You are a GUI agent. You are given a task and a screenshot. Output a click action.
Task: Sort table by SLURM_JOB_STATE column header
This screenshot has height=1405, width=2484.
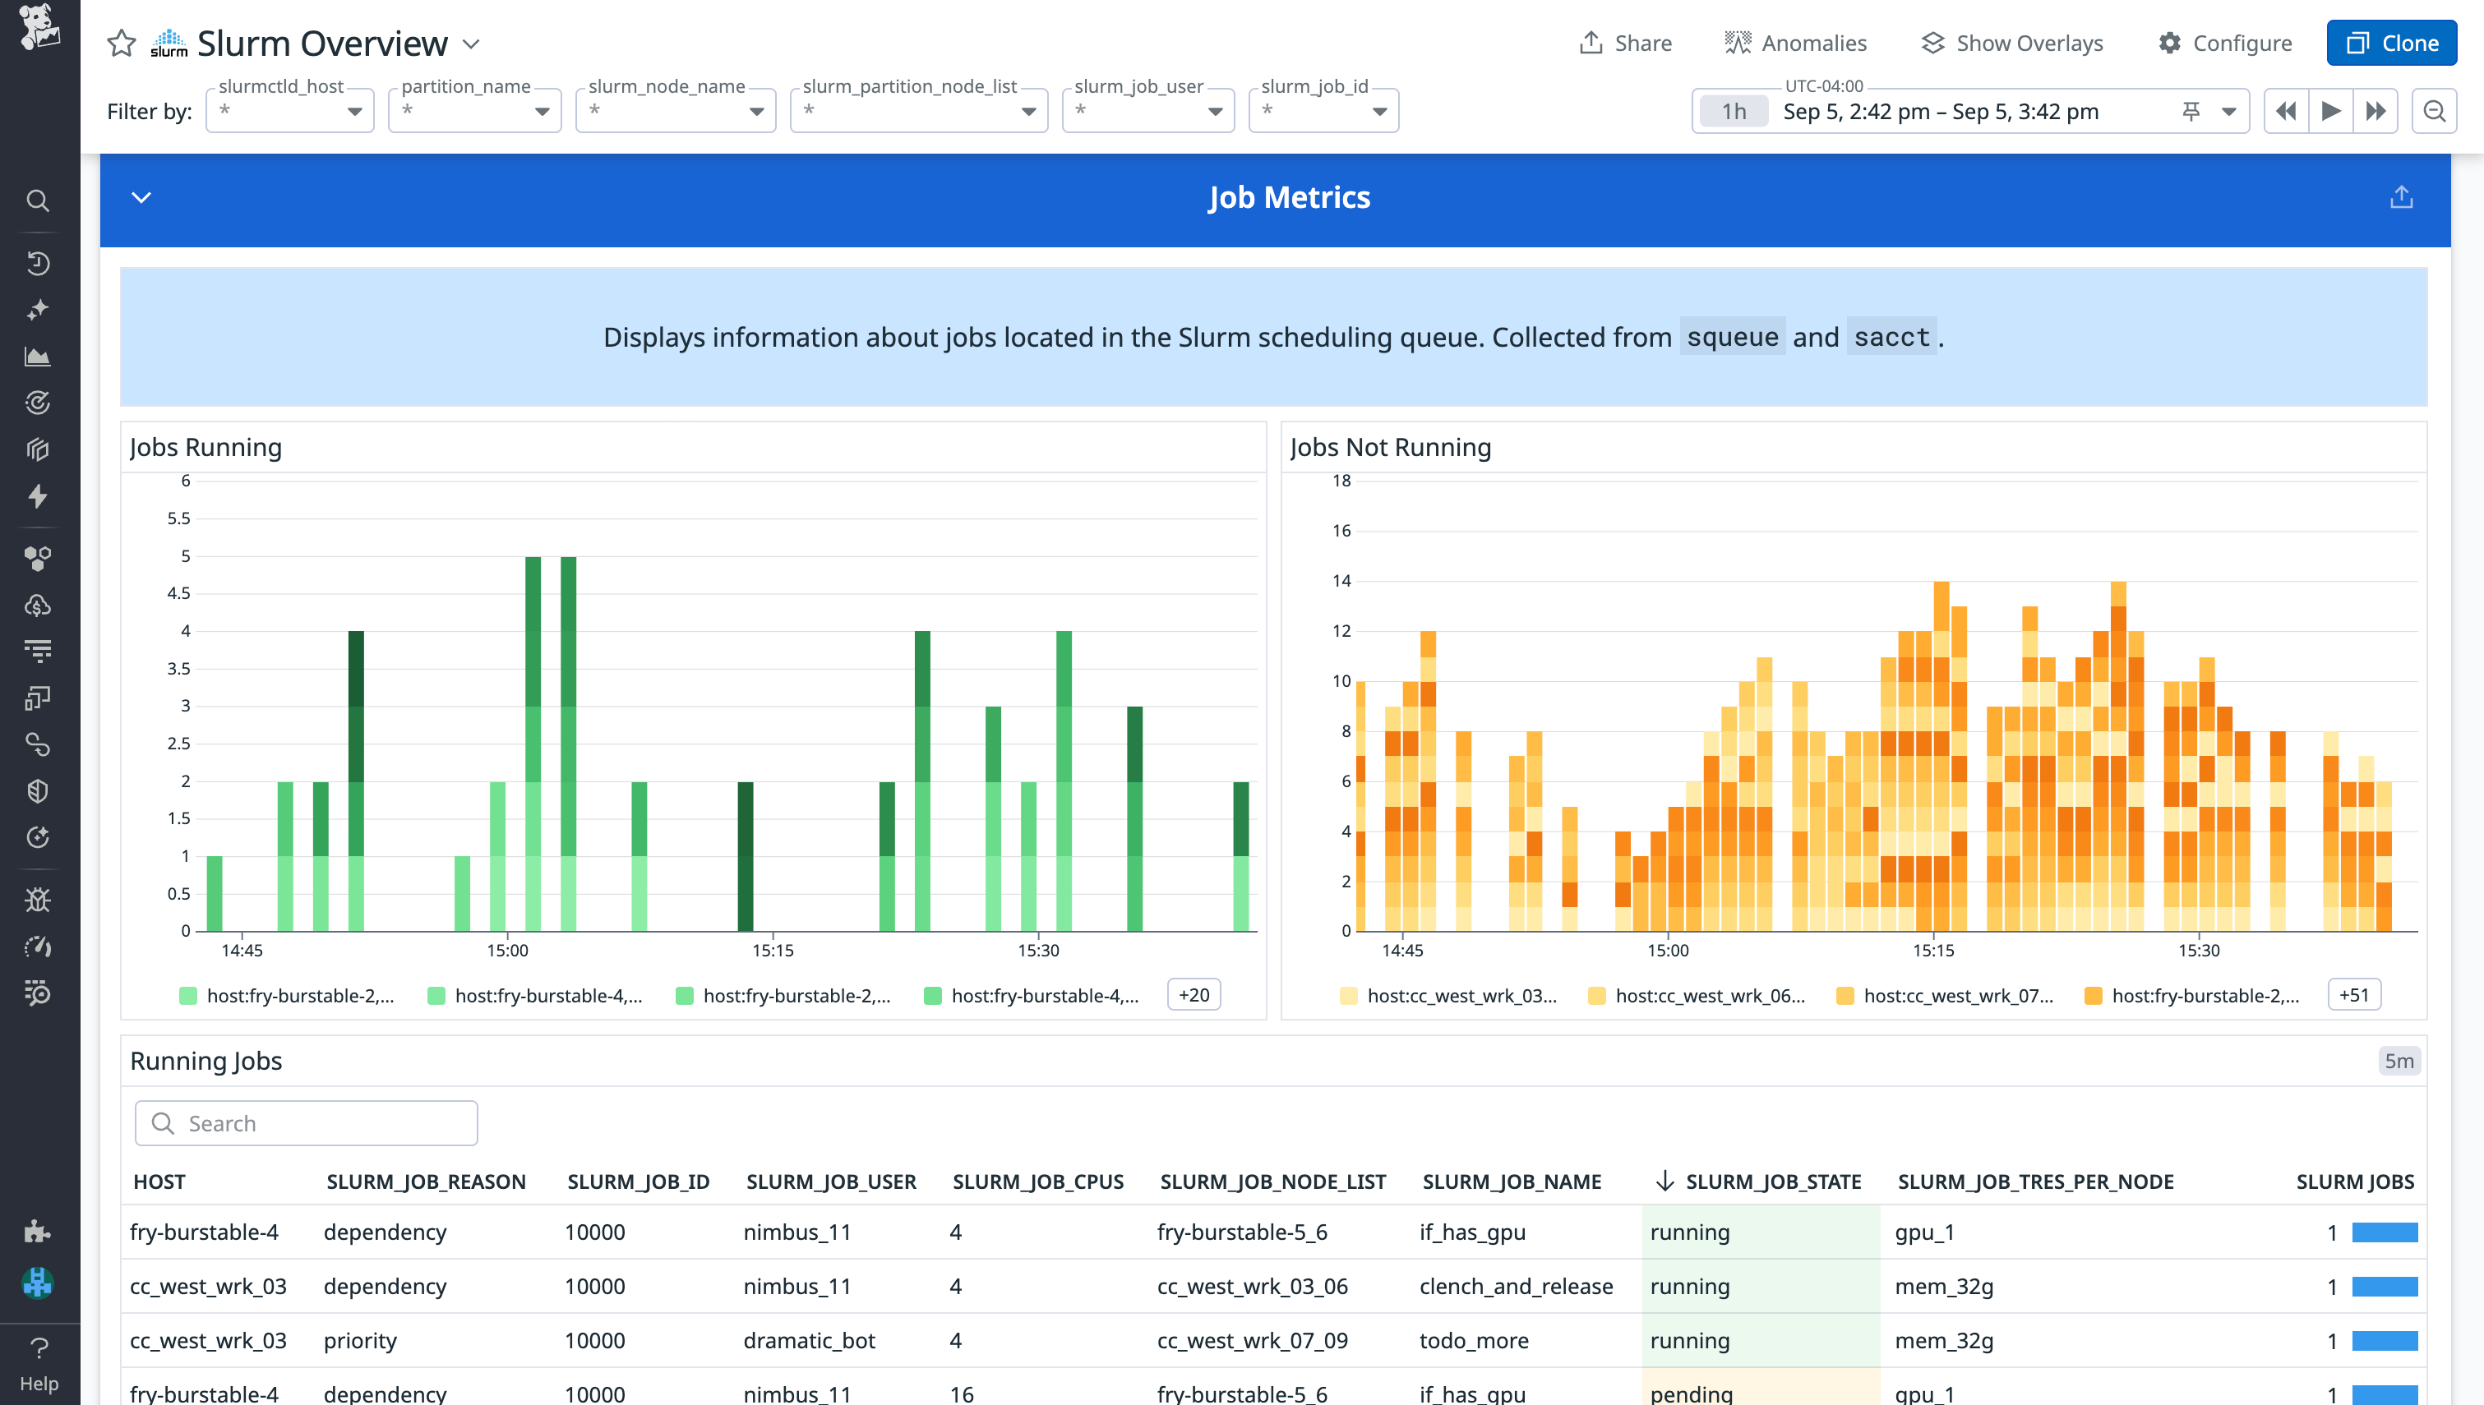click(x=1772, y=1182)
